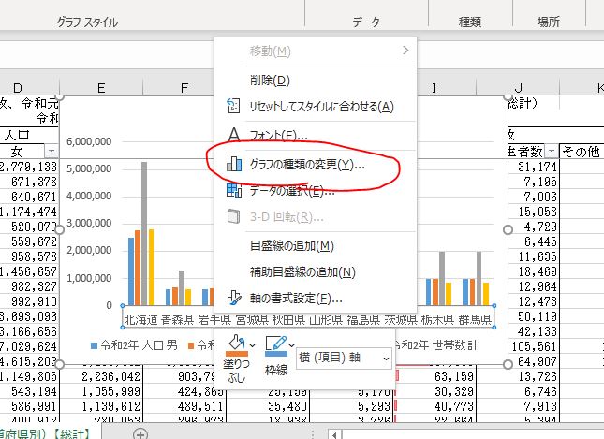The width and height of the screenshot is (604, 439).
Task: Click the Fill paint bucket icon
Action: [237, 346]
